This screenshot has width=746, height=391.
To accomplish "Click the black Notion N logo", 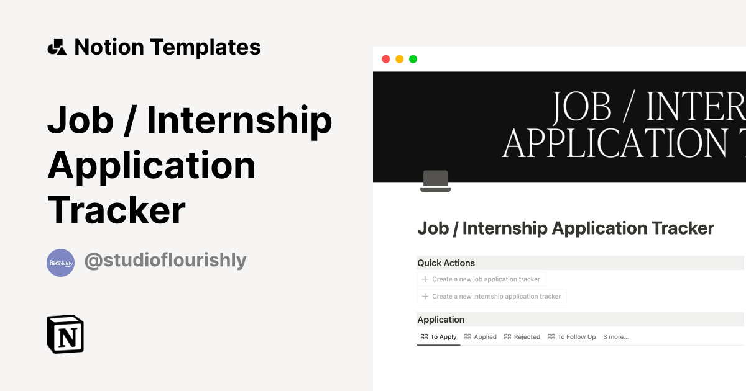I will coord(65,334).
